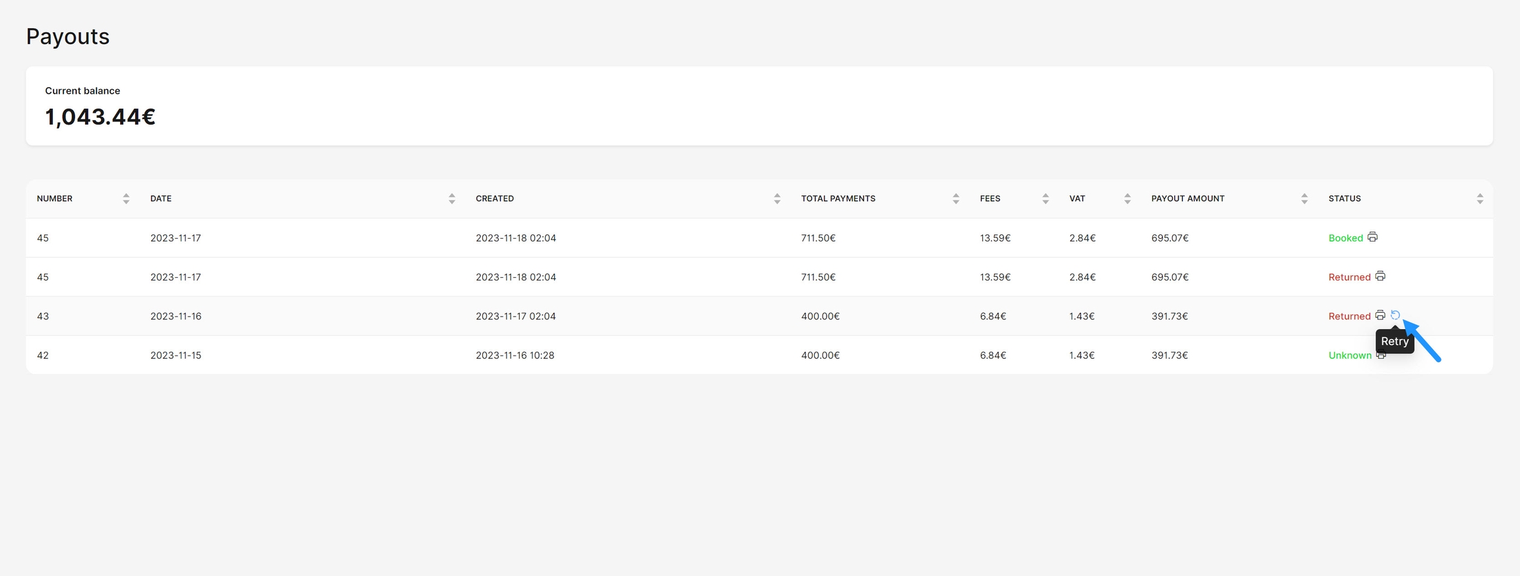Sort by VAT using its arrows
The height and width of the screenshot is (576, 1520).
[x=1127, y=199]
